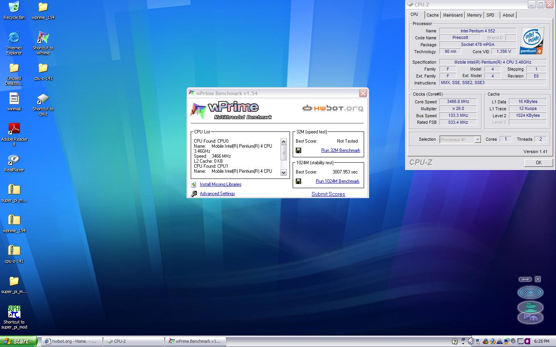Click the Install Missing Libraries link

point(220,184)
